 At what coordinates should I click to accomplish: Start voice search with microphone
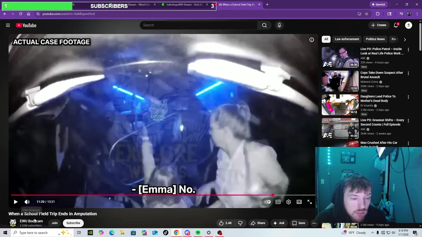tap(279, 25)
